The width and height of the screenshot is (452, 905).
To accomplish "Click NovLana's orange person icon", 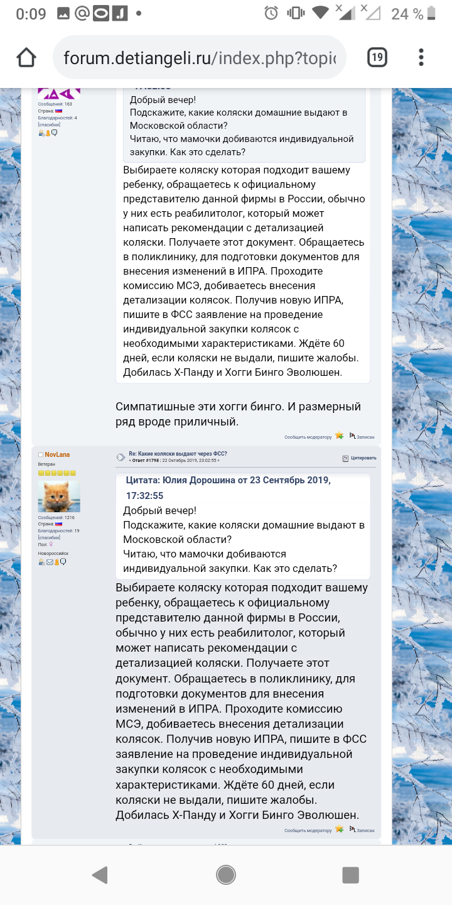I will click(56, 562).
